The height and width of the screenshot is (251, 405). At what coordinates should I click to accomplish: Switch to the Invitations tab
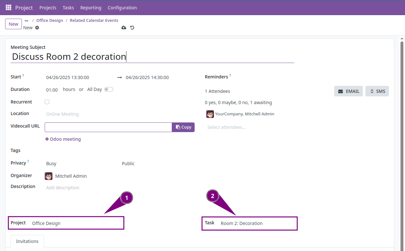pyautogui.click(x=27, y=241)
